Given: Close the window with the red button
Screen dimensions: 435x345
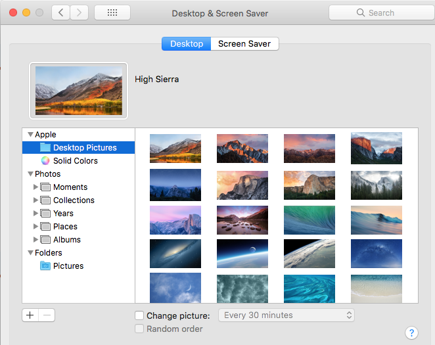Looking at the screenshot, I should coord(13,12).
